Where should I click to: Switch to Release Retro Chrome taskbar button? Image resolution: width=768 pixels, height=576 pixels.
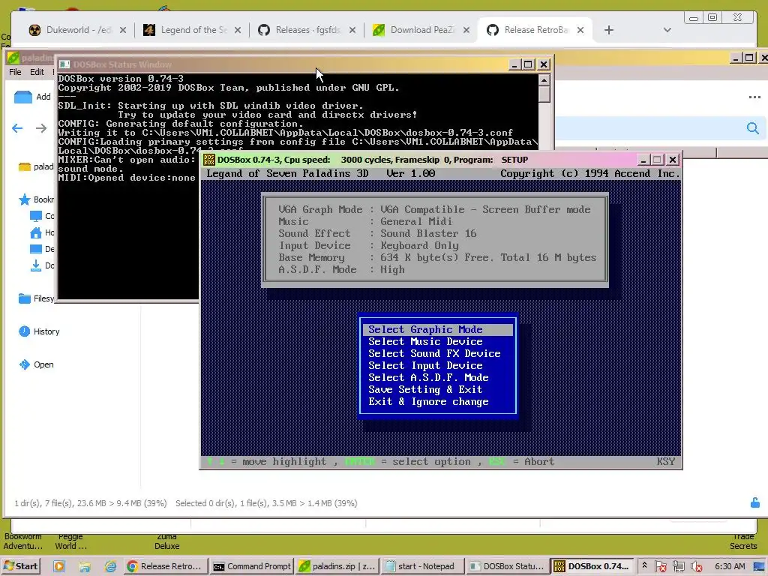point(165,566)
